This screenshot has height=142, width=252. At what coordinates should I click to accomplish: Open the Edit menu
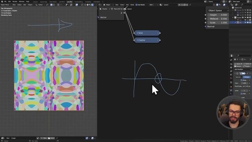tap(9, 2)
